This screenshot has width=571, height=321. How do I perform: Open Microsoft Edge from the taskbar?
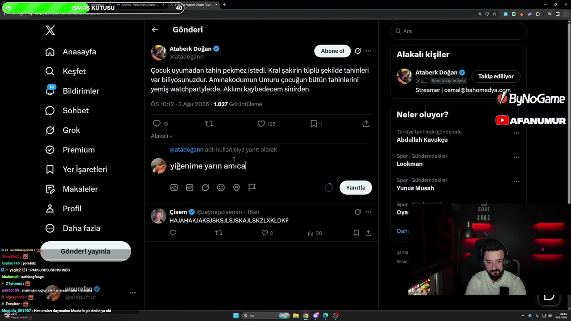[326, 316]
